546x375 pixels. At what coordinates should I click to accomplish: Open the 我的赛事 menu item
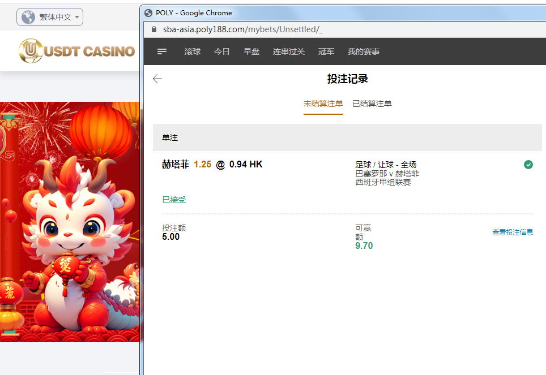pos(364,51)
